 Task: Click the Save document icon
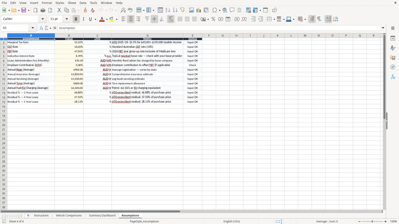(24, 10)
